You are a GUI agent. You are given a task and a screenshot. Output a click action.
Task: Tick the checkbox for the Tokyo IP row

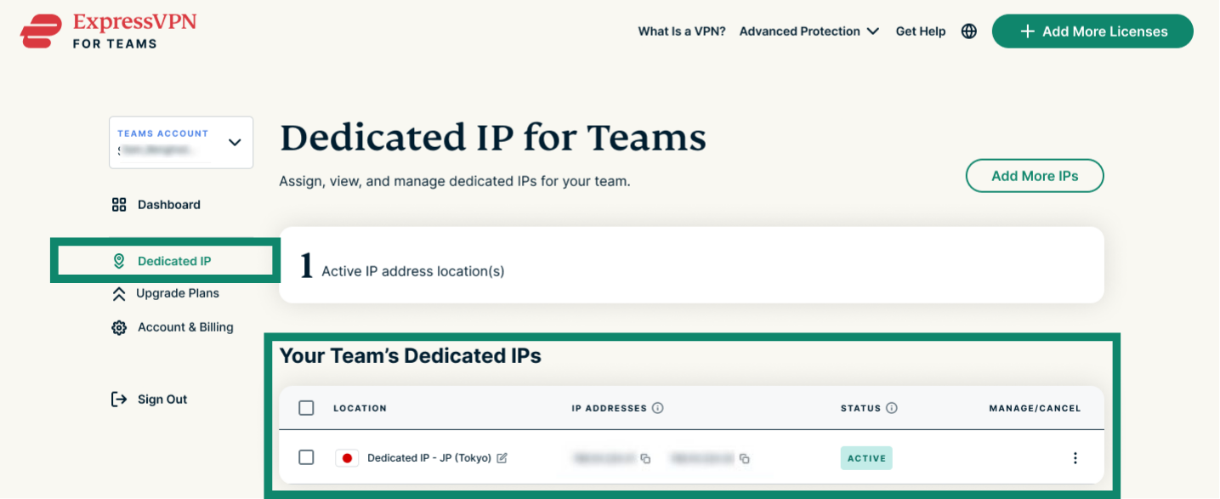(x=306, y=457)
